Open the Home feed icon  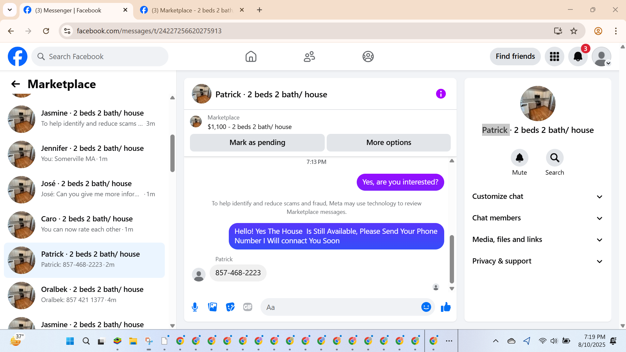coord(251,56)
